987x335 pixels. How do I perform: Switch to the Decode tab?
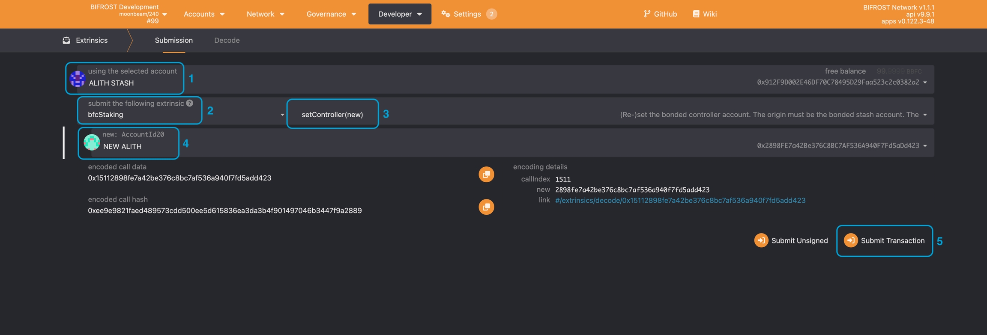coord(227,40)
